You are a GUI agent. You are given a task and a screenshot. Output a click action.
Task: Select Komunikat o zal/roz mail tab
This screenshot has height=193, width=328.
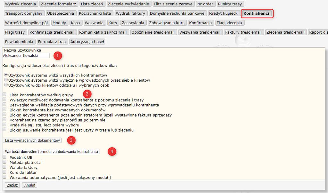coord(103,32)
